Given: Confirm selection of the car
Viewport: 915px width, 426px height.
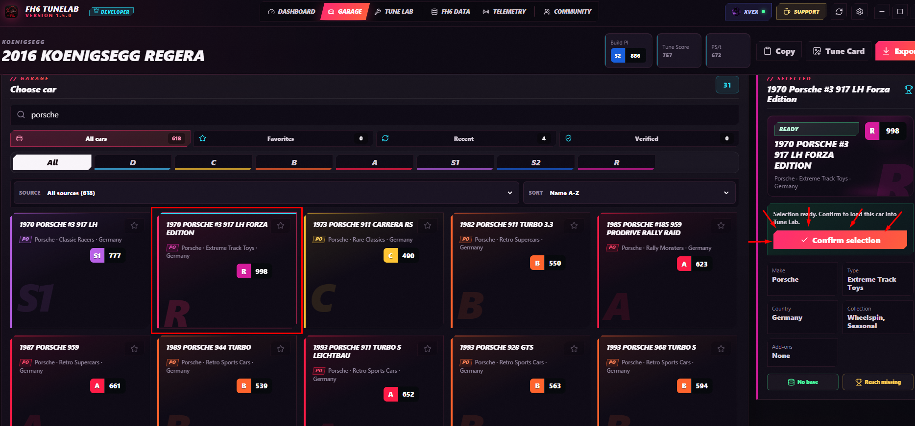Looking at the screenshot, I should point(840,240).
